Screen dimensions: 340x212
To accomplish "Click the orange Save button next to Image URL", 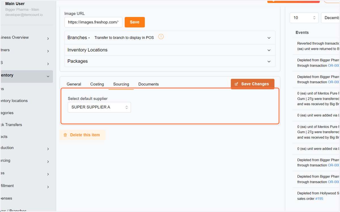I will pos(135,22).
